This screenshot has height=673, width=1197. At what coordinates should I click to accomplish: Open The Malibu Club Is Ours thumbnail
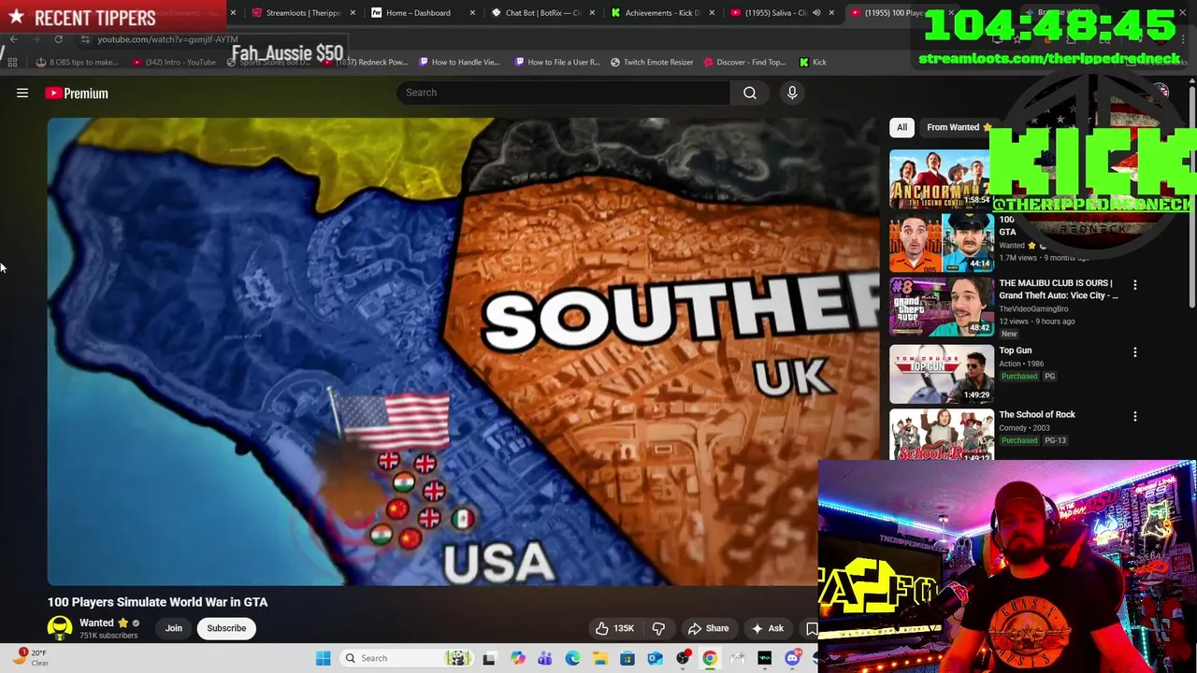click(942, 307)
